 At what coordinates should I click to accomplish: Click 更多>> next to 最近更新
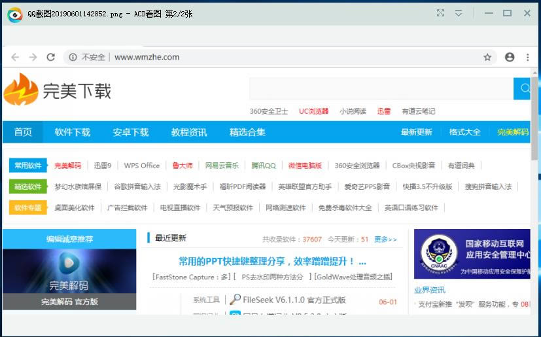coord(386,239)
